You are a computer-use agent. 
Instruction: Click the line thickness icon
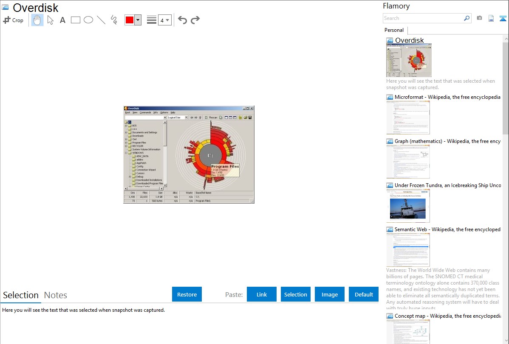coord(152,20)
